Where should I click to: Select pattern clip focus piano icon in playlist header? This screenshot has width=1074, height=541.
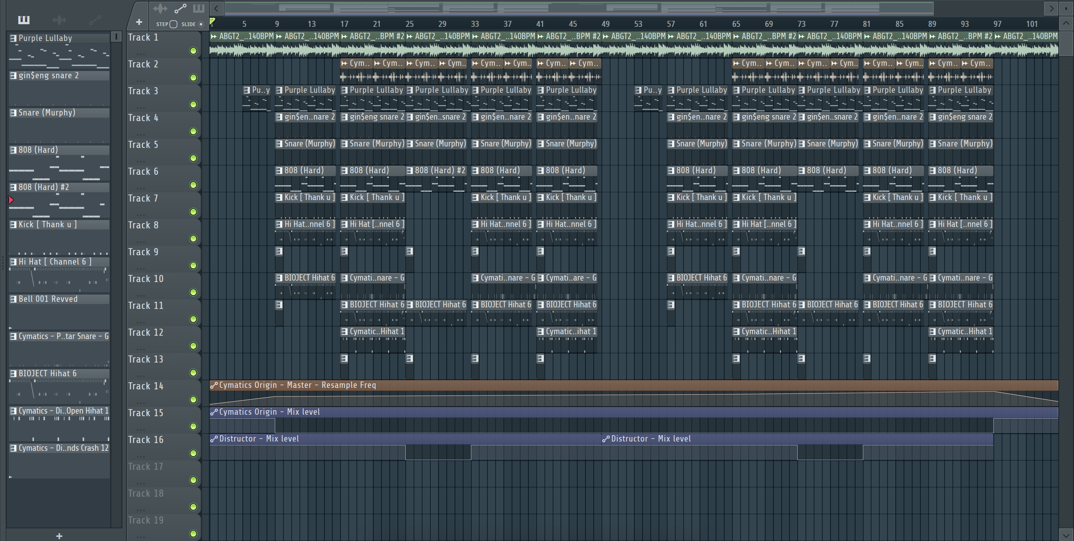click(x=198, y=8)
